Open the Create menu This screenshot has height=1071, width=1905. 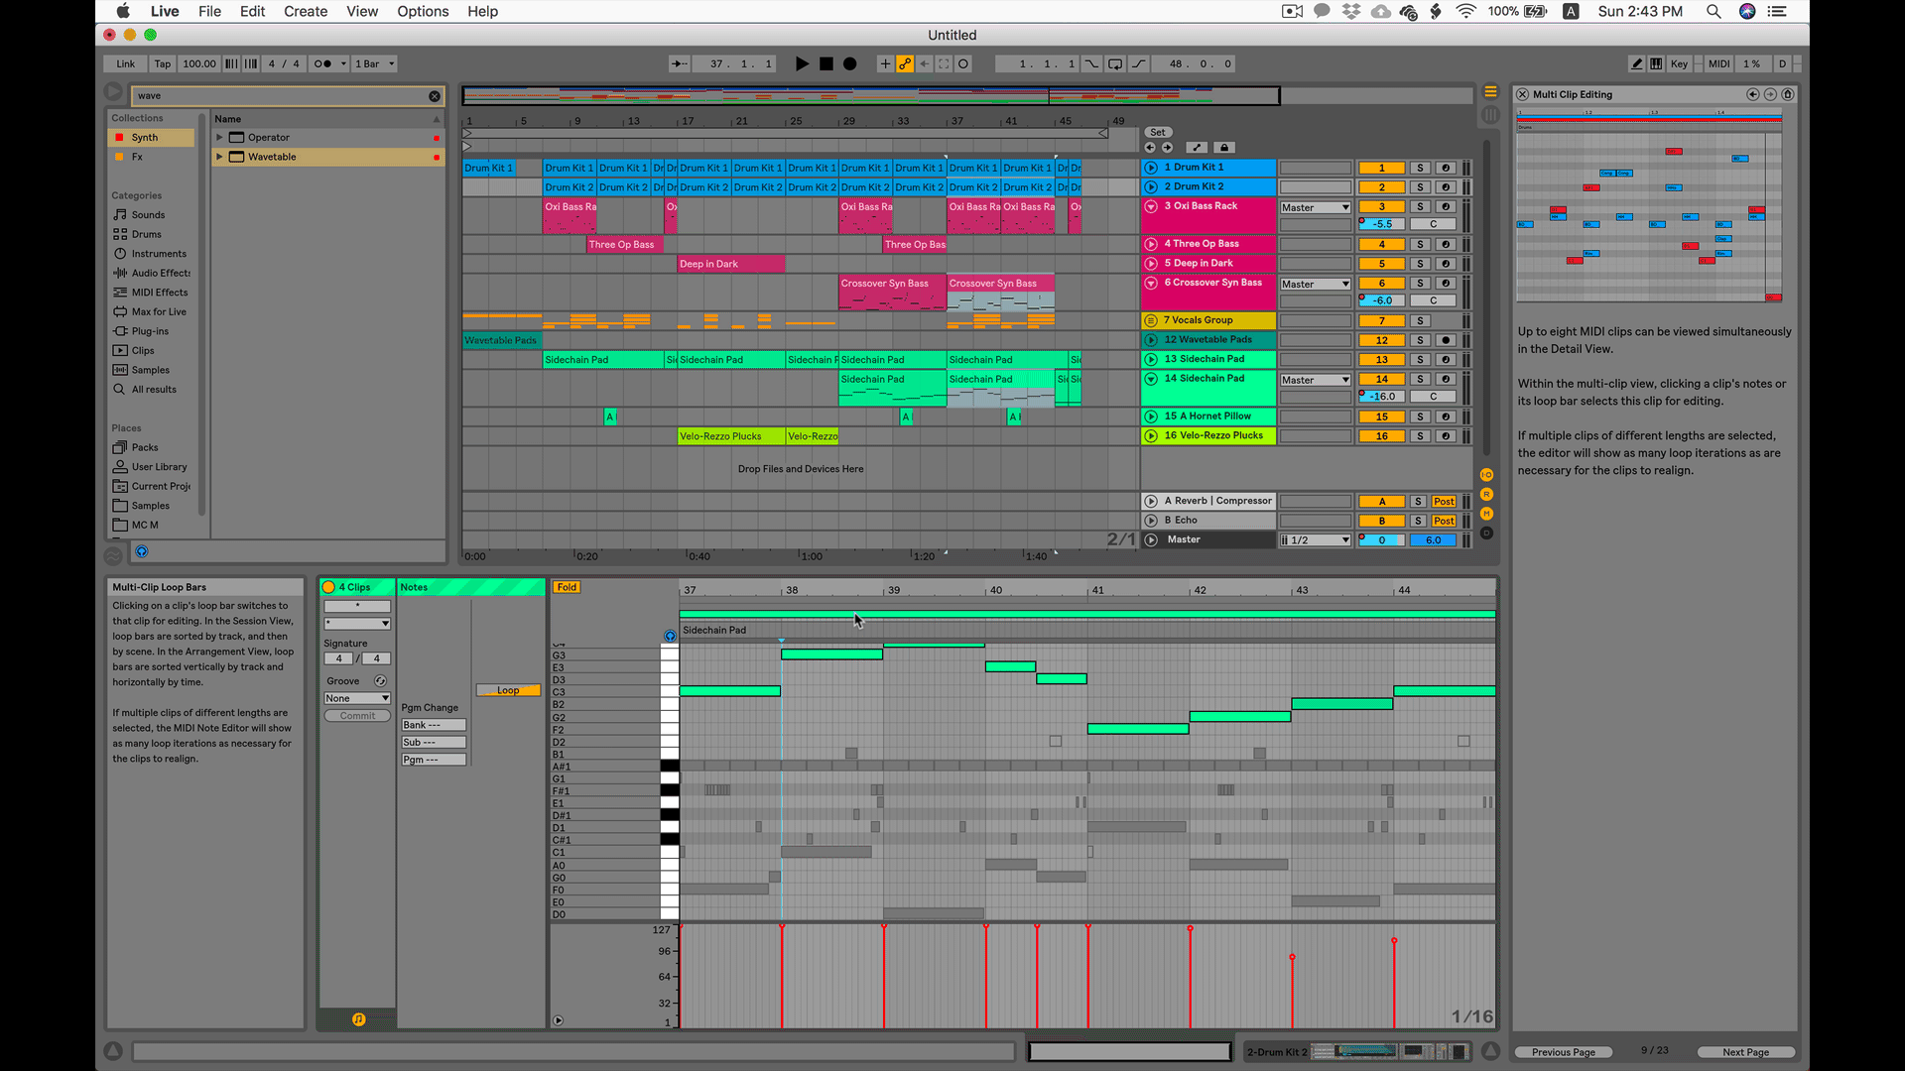(306, 11)
